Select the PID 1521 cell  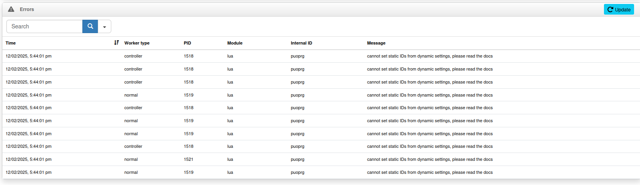pos(189,159)
